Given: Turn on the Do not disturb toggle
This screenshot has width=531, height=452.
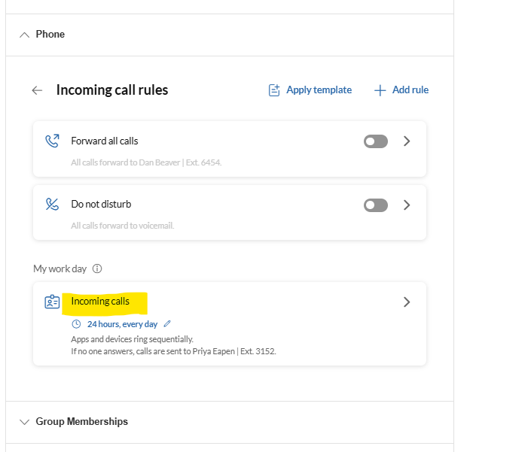Looking at the screenshot, I should (376, 205).
